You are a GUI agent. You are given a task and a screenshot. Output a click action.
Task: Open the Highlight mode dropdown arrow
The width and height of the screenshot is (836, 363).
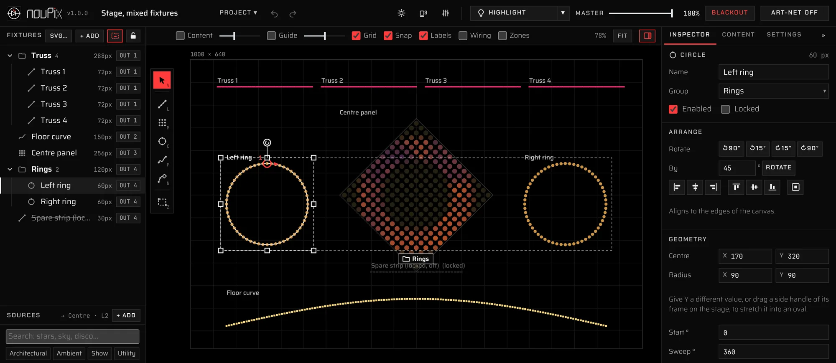563,13
